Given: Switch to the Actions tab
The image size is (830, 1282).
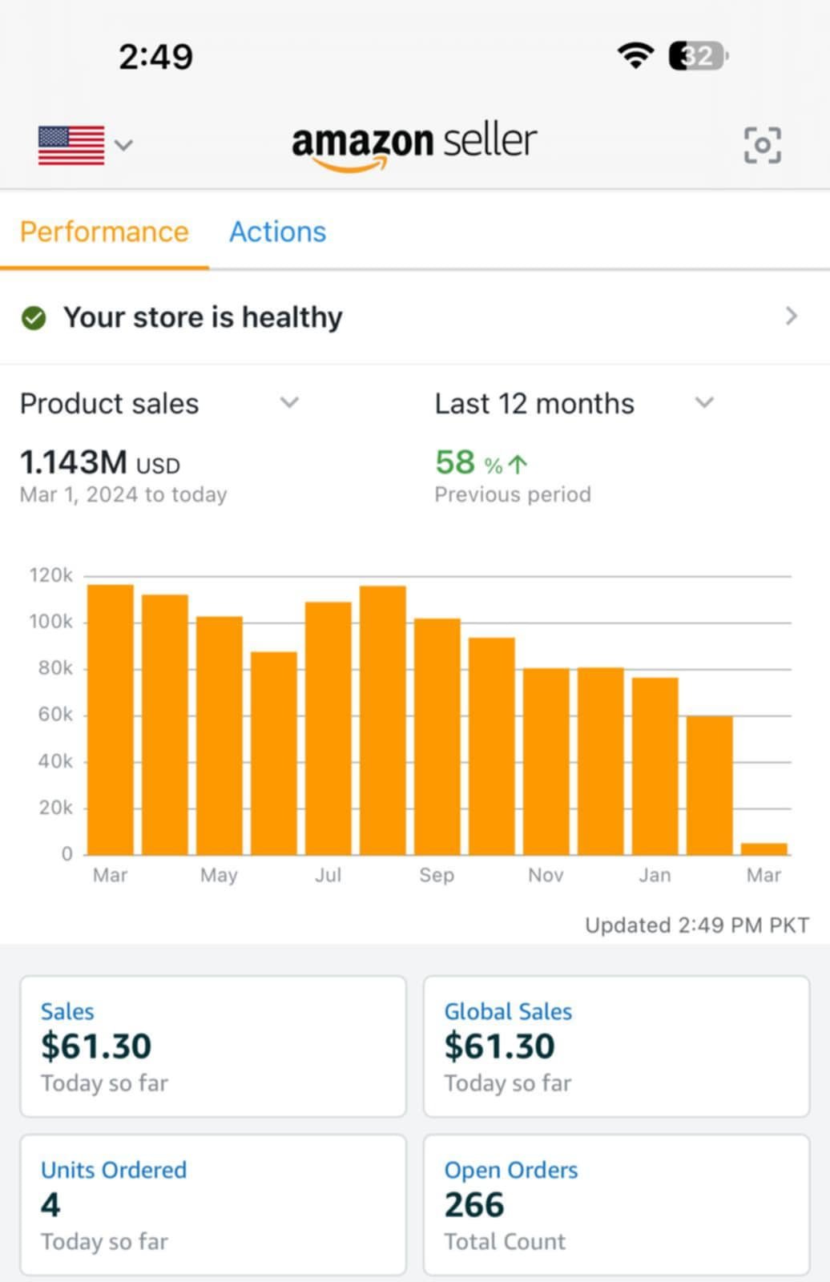Looking at the screenshot, I should 278,232.
